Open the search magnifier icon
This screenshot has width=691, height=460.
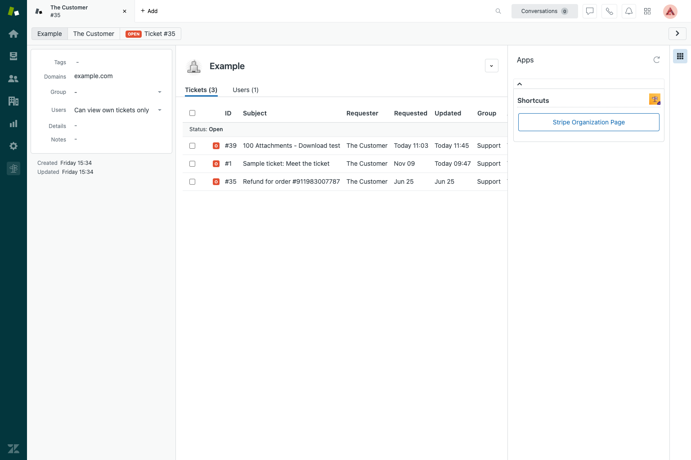pyautogui.click(x=498, y=11)
